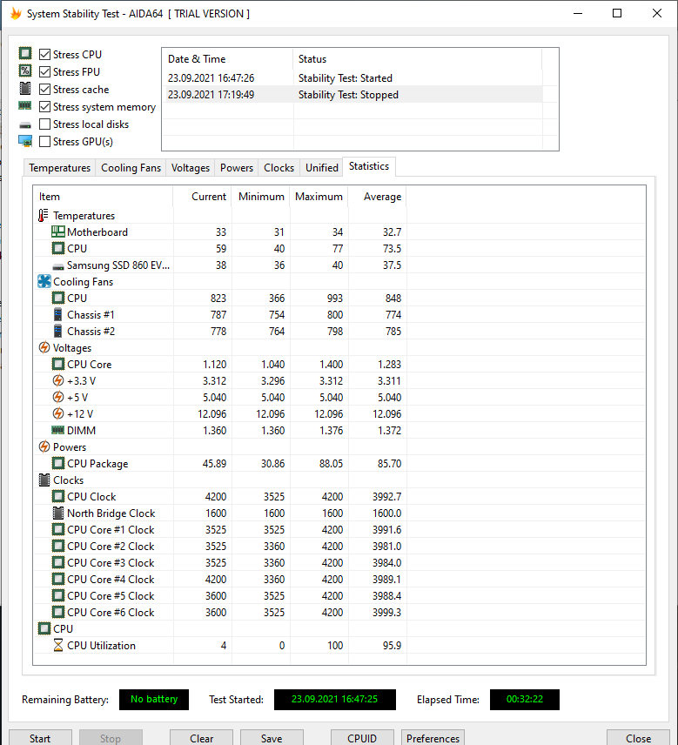Enable Stress GPU(s) checkbox
Image resolution: width=678 pixels, height=745 pixels.
[x=44, y=142]
